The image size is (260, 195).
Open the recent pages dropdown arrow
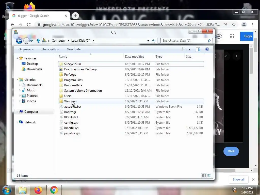pos(32,41)
